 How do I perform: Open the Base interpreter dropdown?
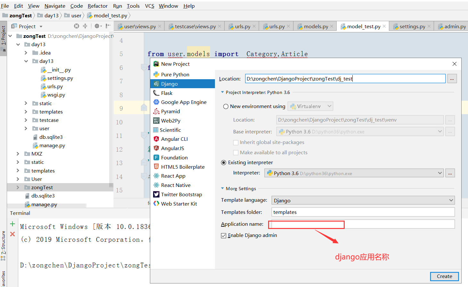click(x=360, y=131)
